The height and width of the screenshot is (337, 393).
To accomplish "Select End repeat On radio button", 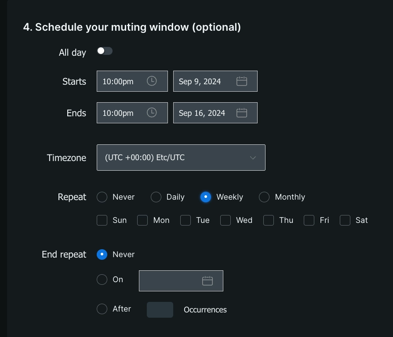I will point(102,280).
